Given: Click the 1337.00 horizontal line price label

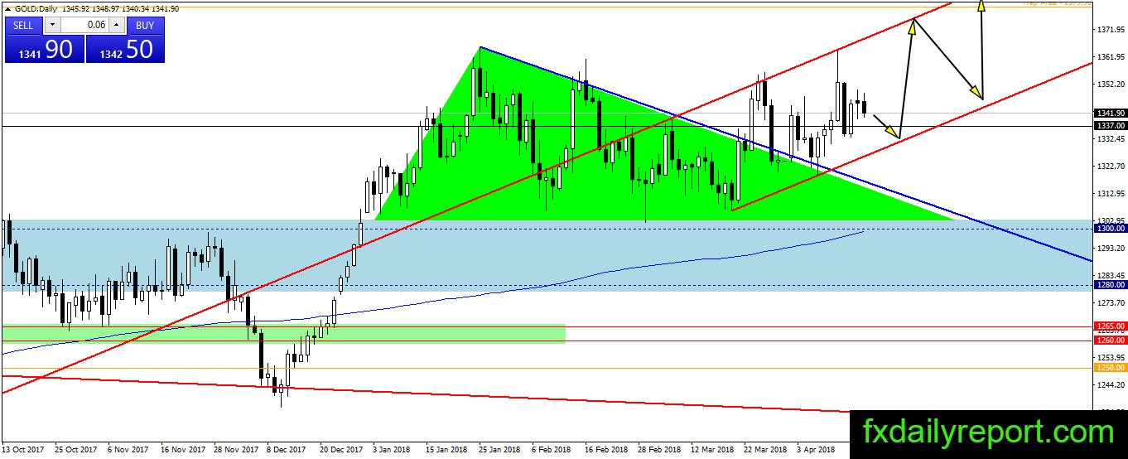Looking at the screenshot, I should tap(1110, 126).
